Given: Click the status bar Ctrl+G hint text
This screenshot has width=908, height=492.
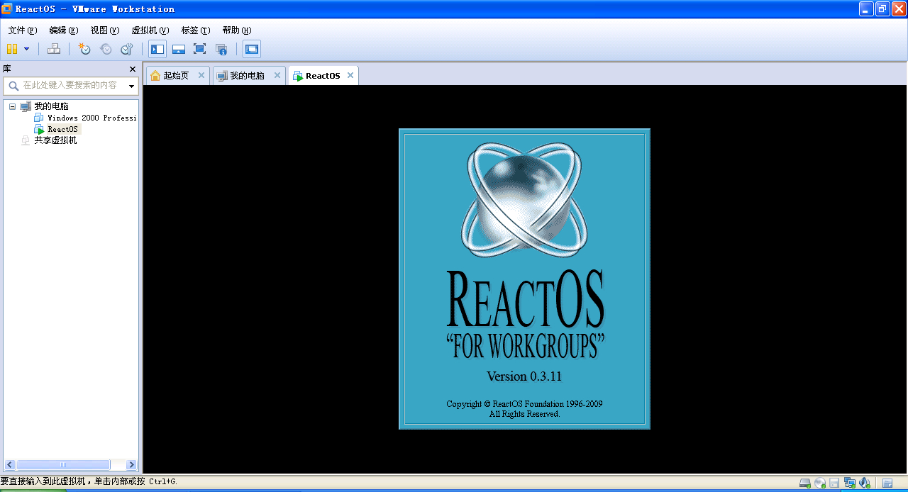Looking at the screenshot, I should [89, 481].
